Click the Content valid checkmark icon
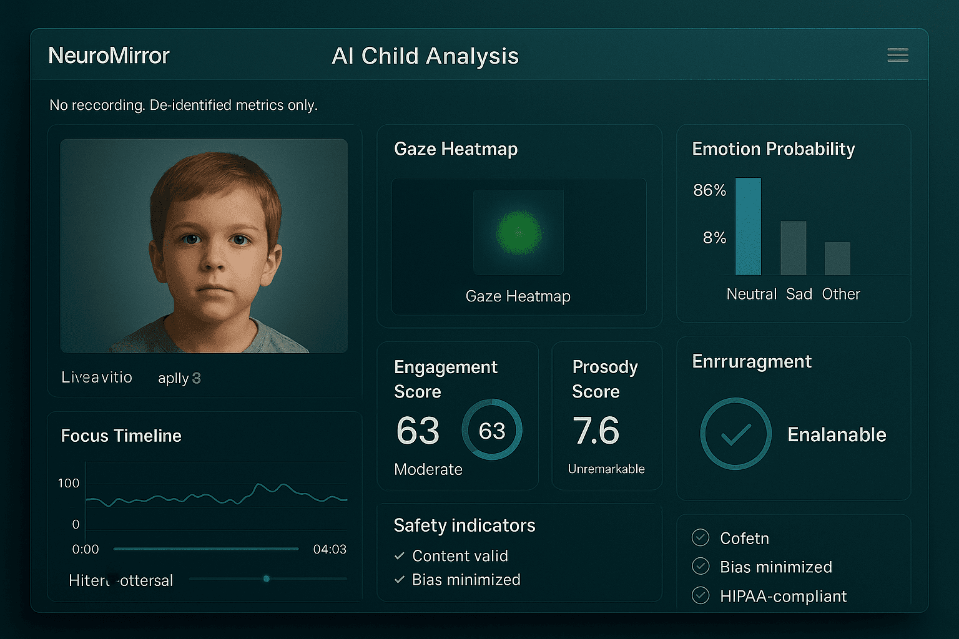Screen dimensions: 959x639 (x=400, y=555)
